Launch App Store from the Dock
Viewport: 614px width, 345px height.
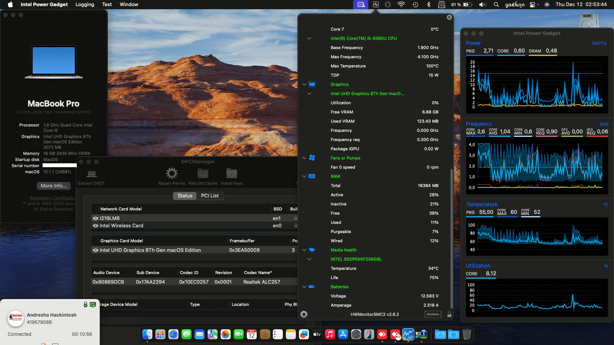click(x=343, y=334)
